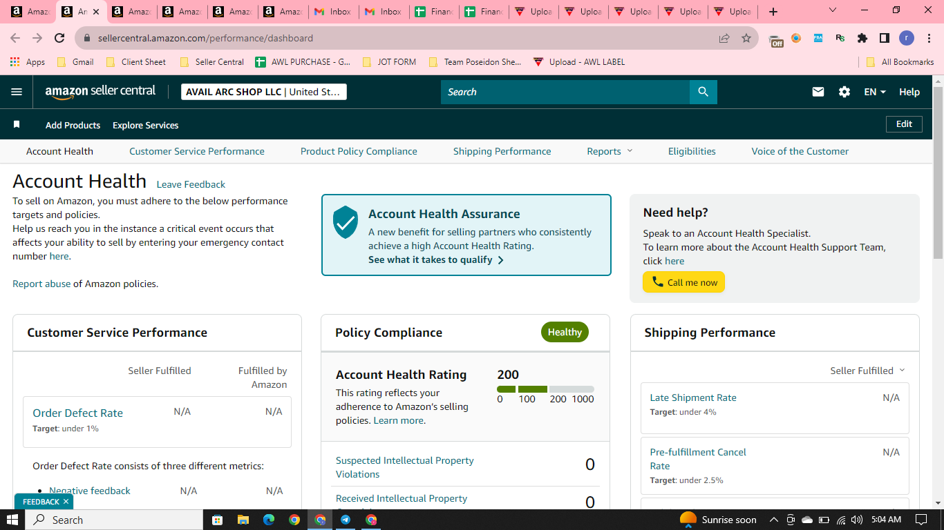Open the Seller Central hamburger menu
Screen dimensions: 944x530
pyautogui.click(x=17, y=92)
